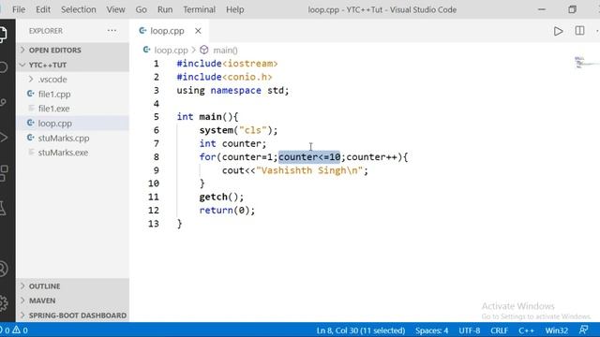Expand the .vscode folder
This screenshot has width=600, height=337.
73,80
